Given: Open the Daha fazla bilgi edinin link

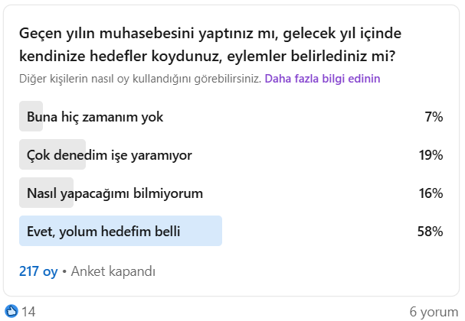Looking at the screenshot, I should coord(323,79).
